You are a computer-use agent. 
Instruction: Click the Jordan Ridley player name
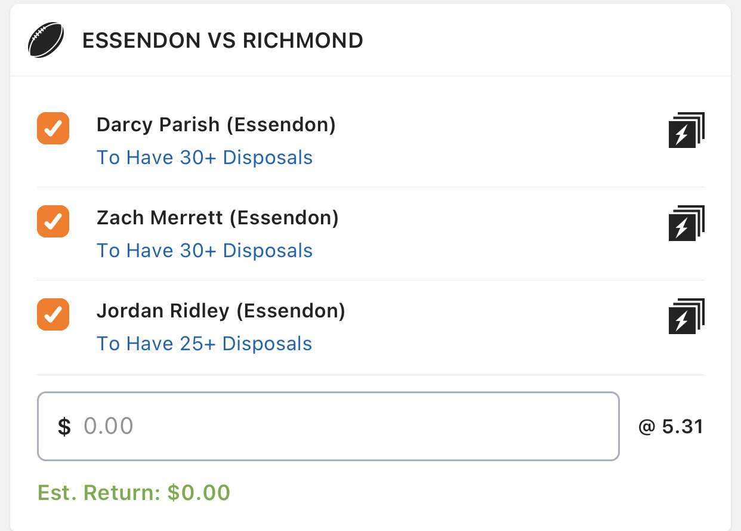coord(163,311)
